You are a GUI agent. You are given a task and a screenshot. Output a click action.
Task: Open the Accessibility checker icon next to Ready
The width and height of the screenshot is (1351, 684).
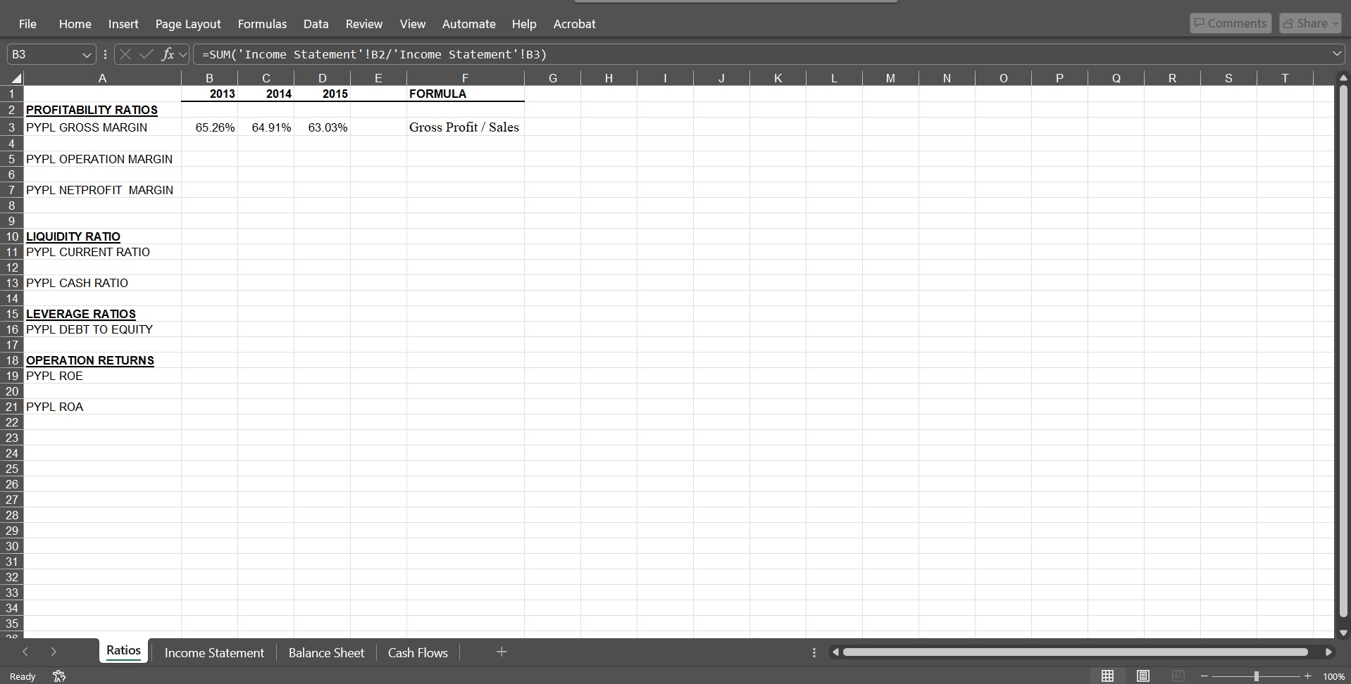click(58, 676)
